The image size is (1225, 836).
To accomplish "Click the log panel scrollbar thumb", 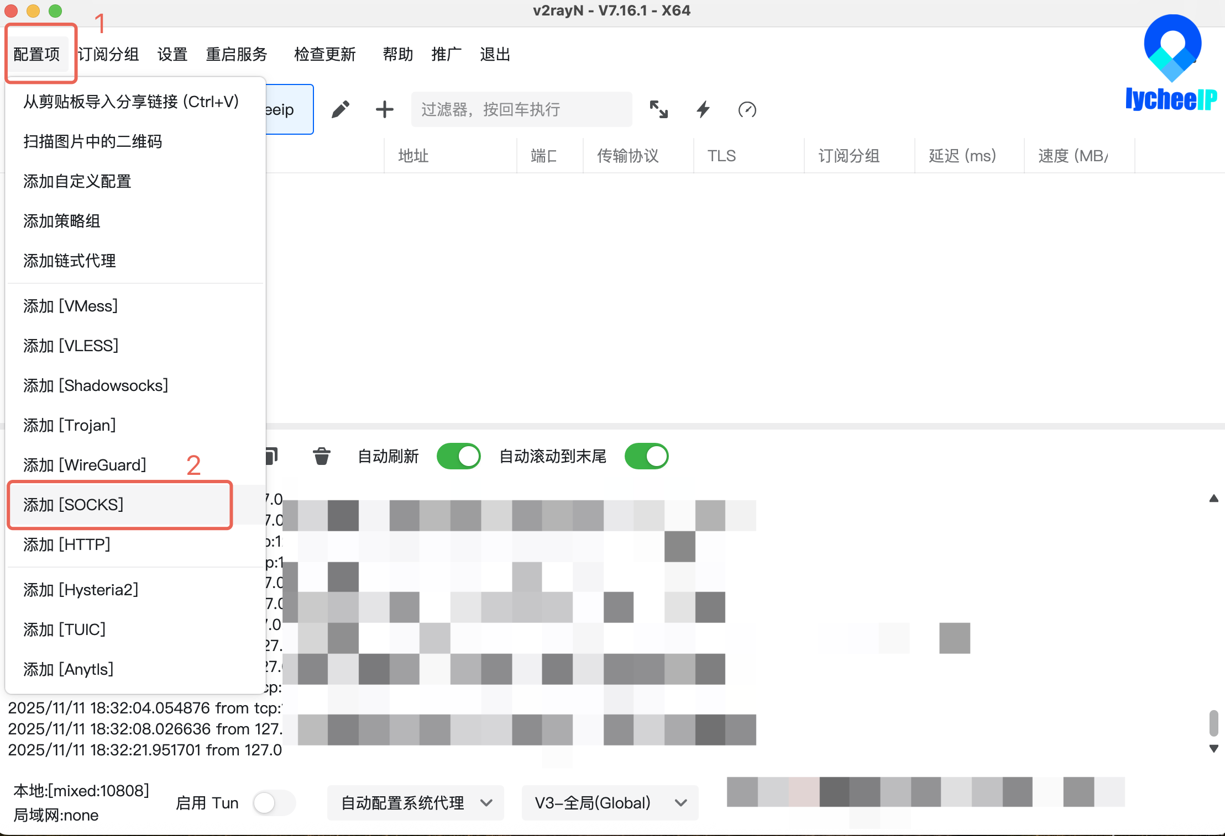I will pyautogui.click(x=1213, y=723).
